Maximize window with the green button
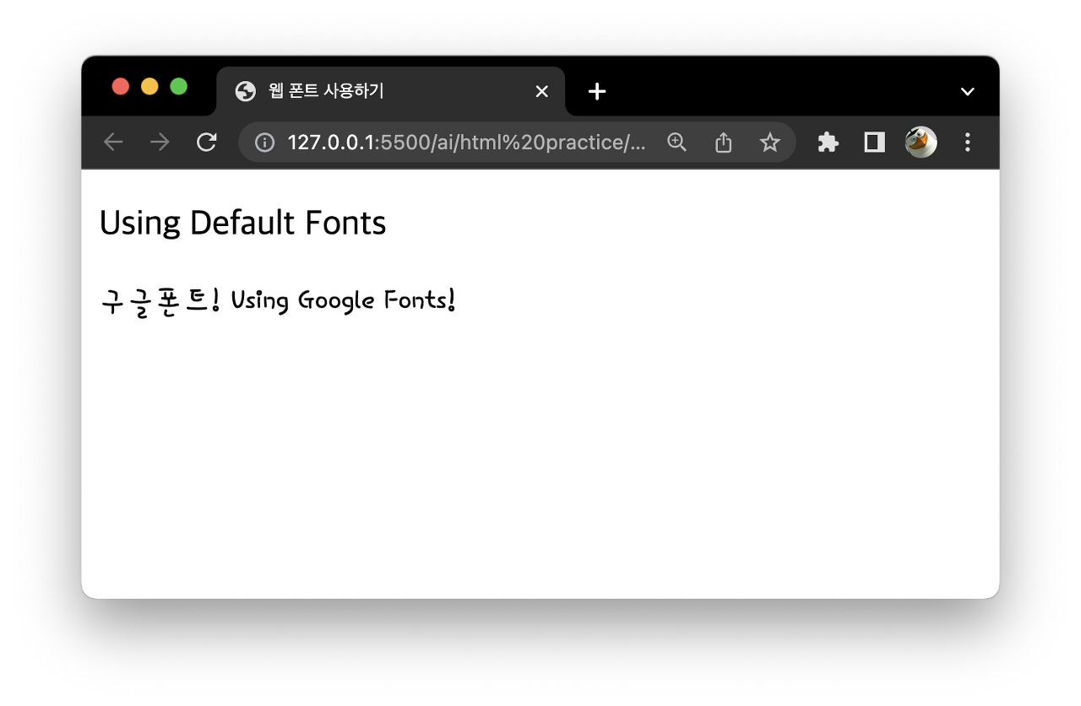Viewport: 1081px width, 706px height. pyautogui.click(x=179, y=87)
